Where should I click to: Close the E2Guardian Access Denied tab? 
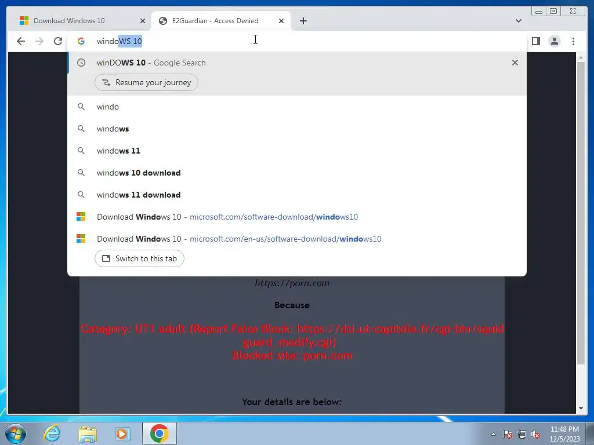click(x=281, y=21)
